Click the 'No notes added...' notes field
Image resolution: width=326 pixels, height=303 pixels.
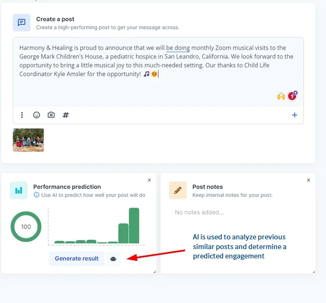(x=199, y=212)
